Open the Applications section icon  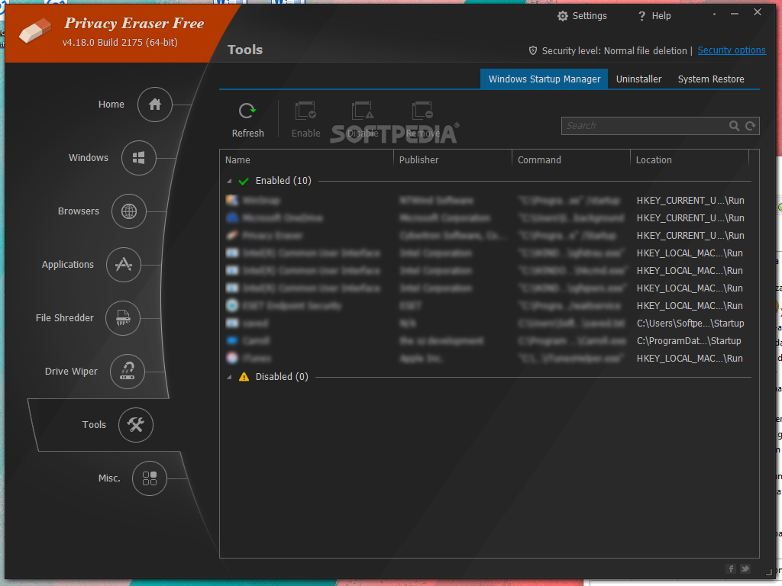pyautogui.click(x=124, y=265)
